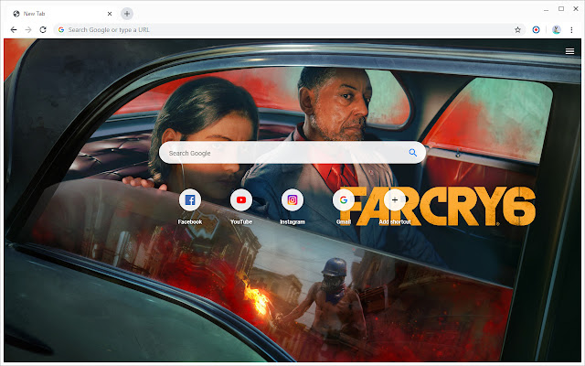This screenshot has width=585, height=366.
Task: Bookmark this page with the star icon
Action: coord(517,30)
